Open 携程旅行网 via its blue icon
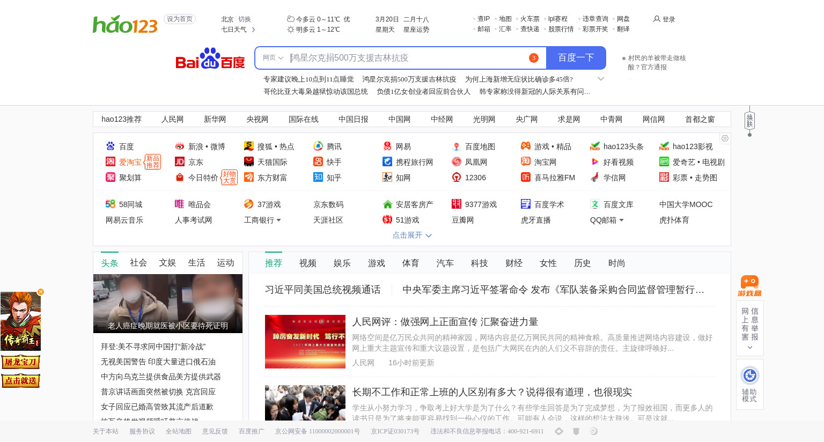 pos(387,161)
